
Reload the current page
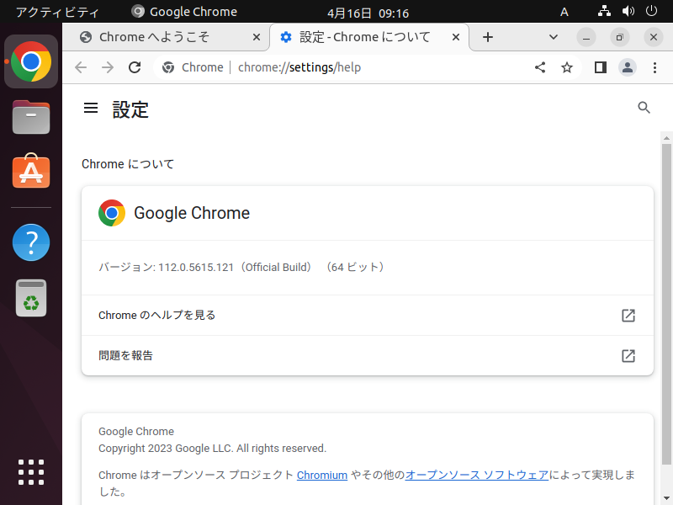pyautogui.click(x=135, y=67)
